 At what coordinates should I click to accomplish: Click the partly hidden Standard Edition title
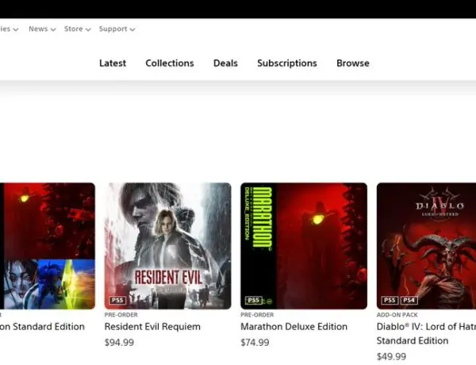coord(43,327)
